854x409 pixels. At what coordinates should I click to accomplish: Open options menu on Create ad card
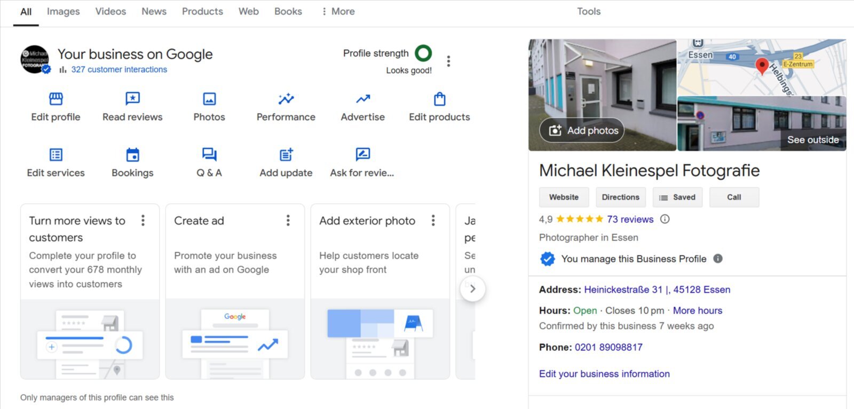coord(288,221)
